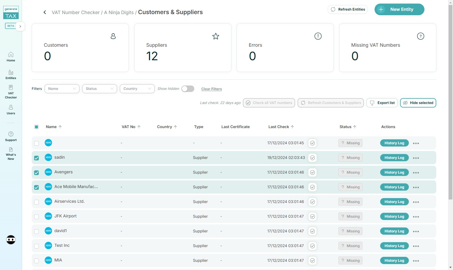Open History Log for Ace Mobile Manufac...
This screenshot has height=270, width=453.
pyautogui.click(x=394, y=187)
